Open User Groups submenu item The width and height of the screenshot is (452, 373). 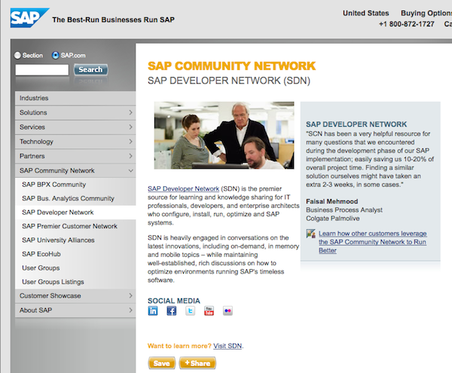pos(75,268)
